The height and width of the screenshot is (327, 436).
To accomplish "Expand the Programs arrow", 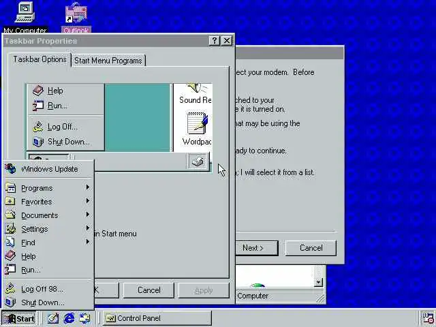I will [88, 187].
